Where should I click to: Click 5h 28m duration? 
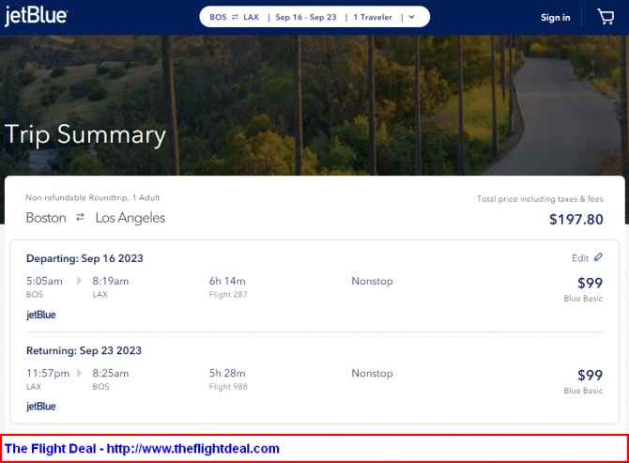[x=227, y=373]
